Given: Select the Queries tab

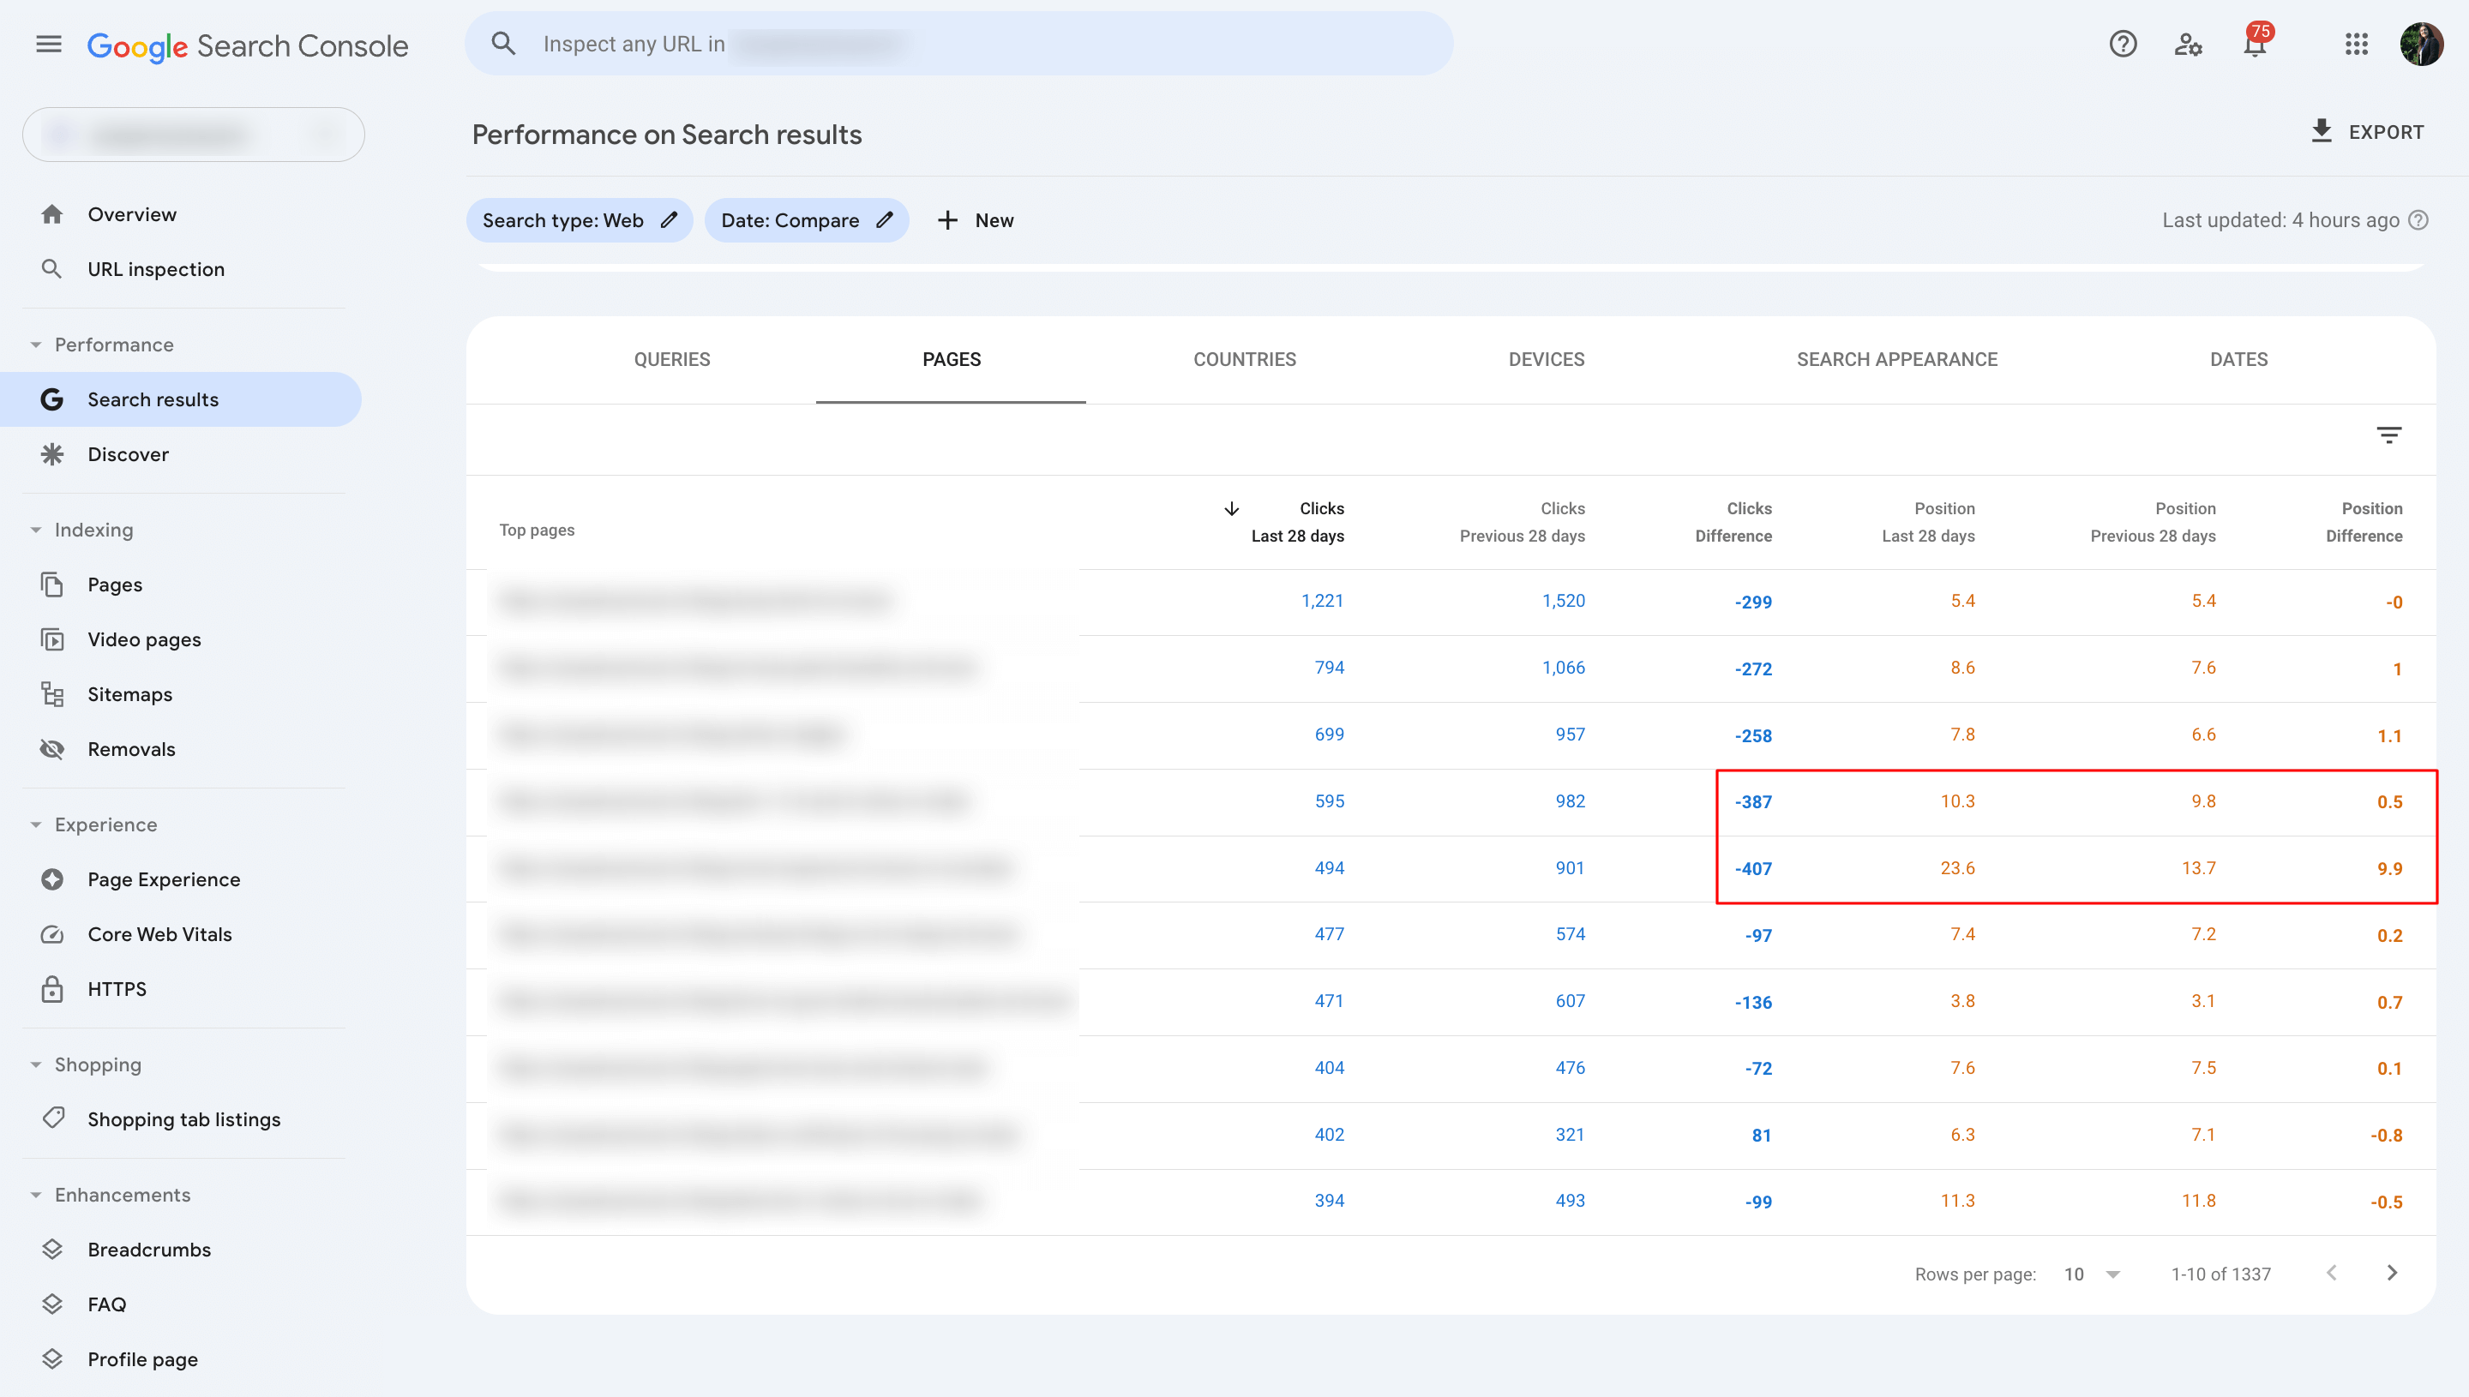Looking at the screenshot, I should coord(673,359).
